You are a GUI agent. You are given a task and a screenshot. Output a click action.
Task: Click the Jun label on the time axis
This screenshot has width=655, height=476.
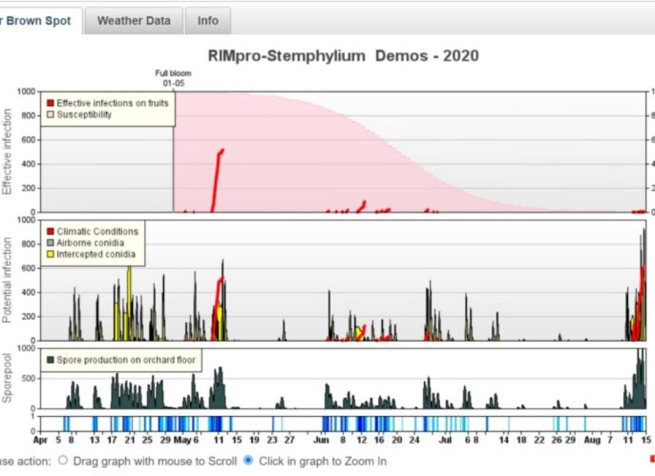pos(321,440)
